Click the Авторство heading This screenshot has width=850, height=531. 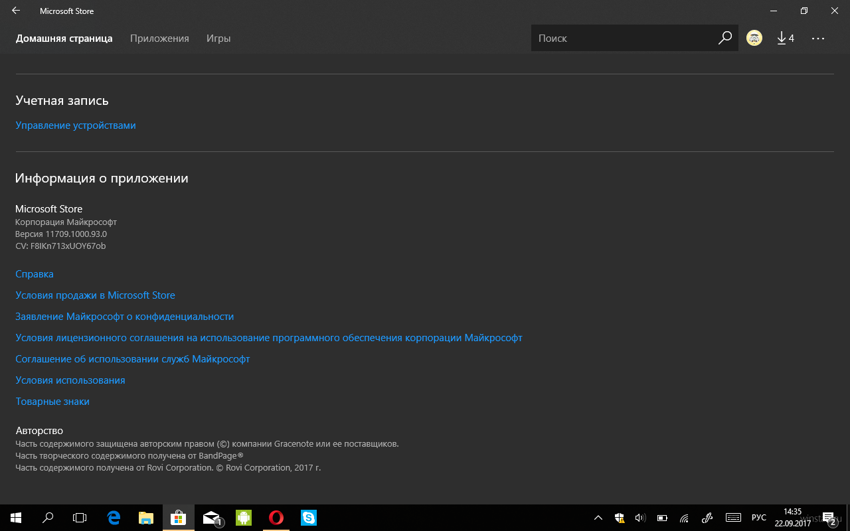click(x=39, y=431)
